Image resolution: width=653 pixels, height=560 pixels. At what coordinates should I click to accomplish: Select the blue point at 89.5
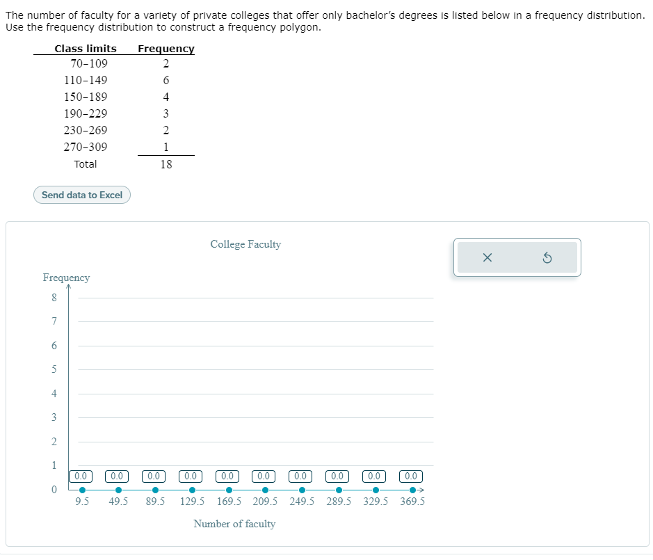(x=156, y=490)
